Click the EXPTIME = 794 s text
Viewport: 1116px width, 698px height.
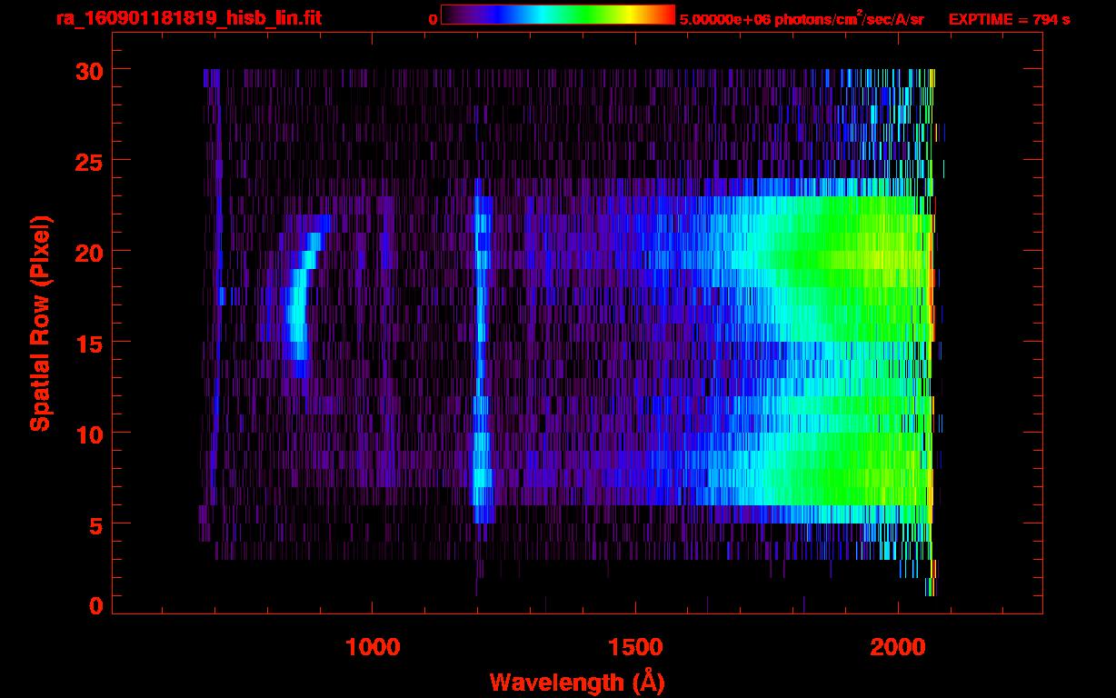pyautogui.click(x=1009, y=18)
